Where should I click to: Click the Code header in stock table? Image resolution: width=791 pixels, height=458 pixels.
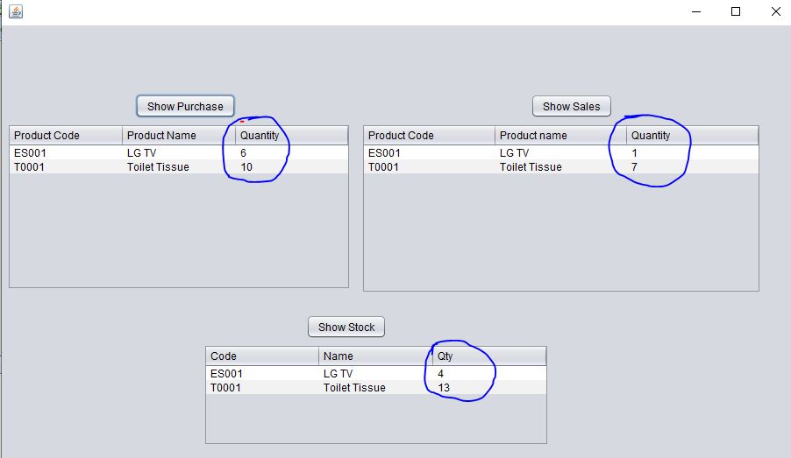[x=262, y=356]
